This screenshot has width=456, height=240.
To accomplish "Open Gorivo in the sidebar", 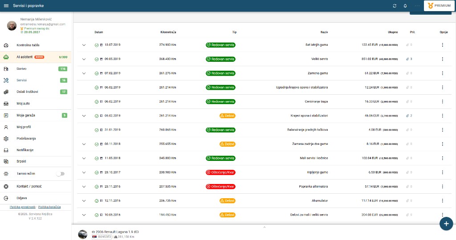I will coord(21,69).
